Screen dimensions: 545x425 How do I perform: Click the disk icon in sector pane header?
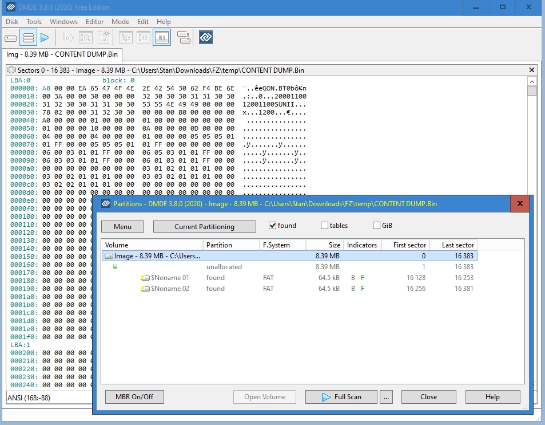pyautogui.click(x=11, y=70)
